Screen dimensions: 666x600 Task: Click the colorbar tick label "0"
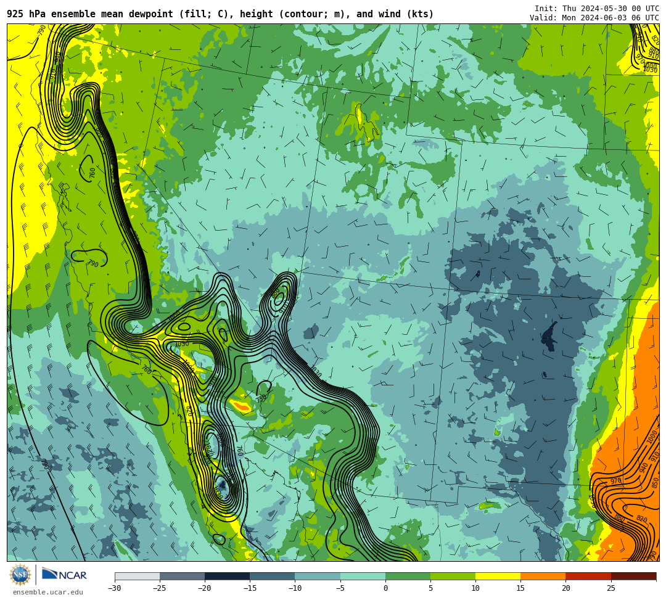point(385,588)
